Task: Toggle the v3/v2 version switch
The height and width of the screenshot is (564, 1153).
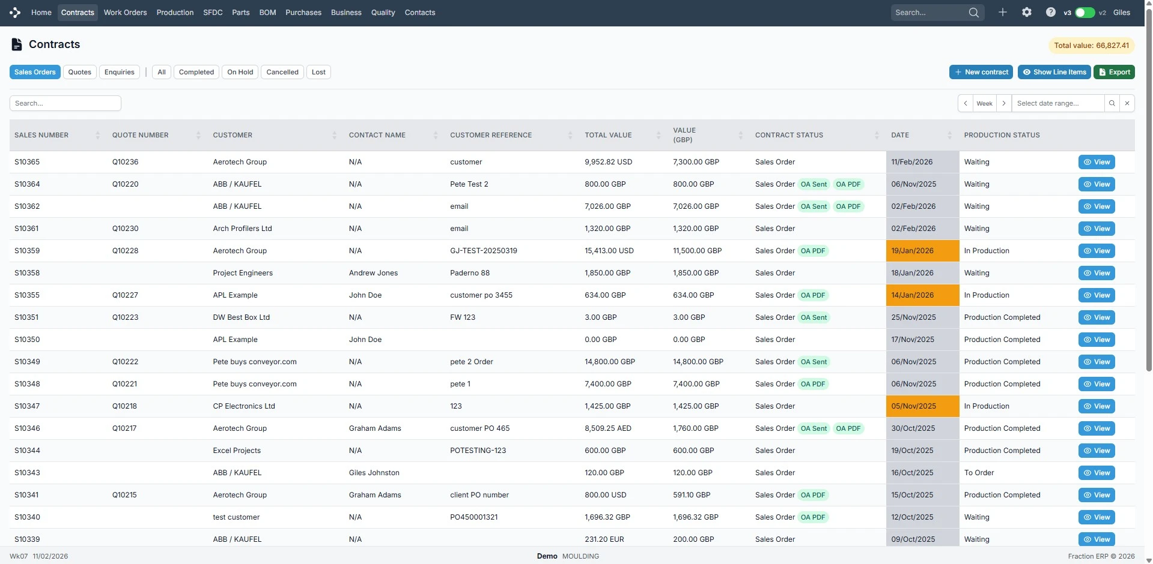Action: click(x=1085, y=13)
